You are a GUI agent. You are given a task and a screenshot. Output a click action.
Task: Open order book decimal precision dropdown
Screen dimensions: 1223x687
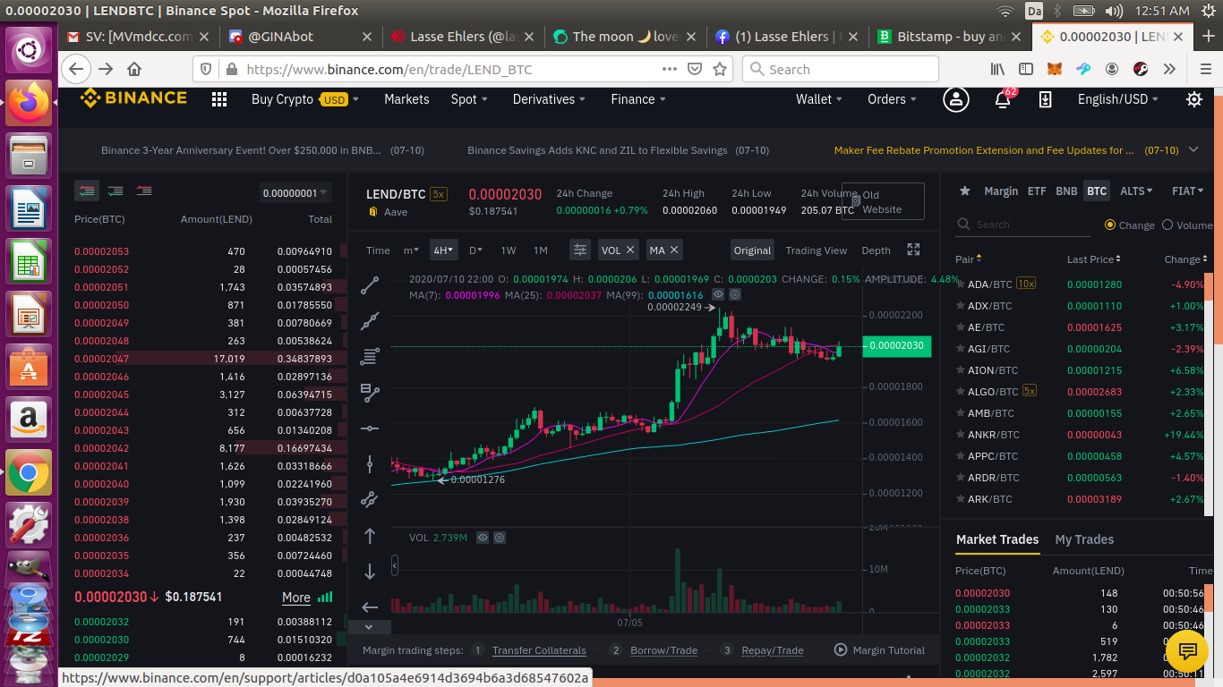[295, 192]
